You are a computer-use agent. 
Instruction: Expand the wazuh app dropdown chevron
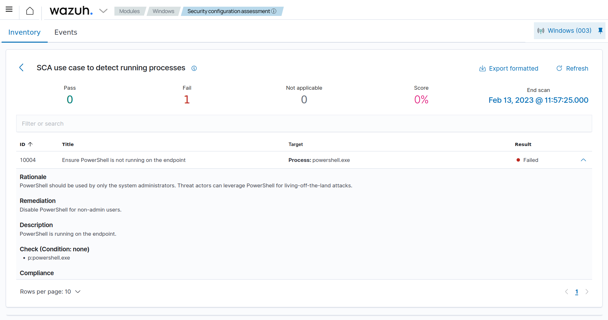tap(103, 11)
